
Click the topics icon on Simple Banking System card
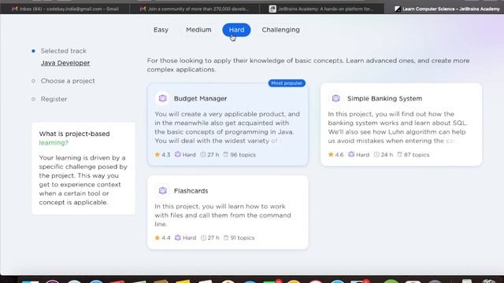click(x=399, y=154)
